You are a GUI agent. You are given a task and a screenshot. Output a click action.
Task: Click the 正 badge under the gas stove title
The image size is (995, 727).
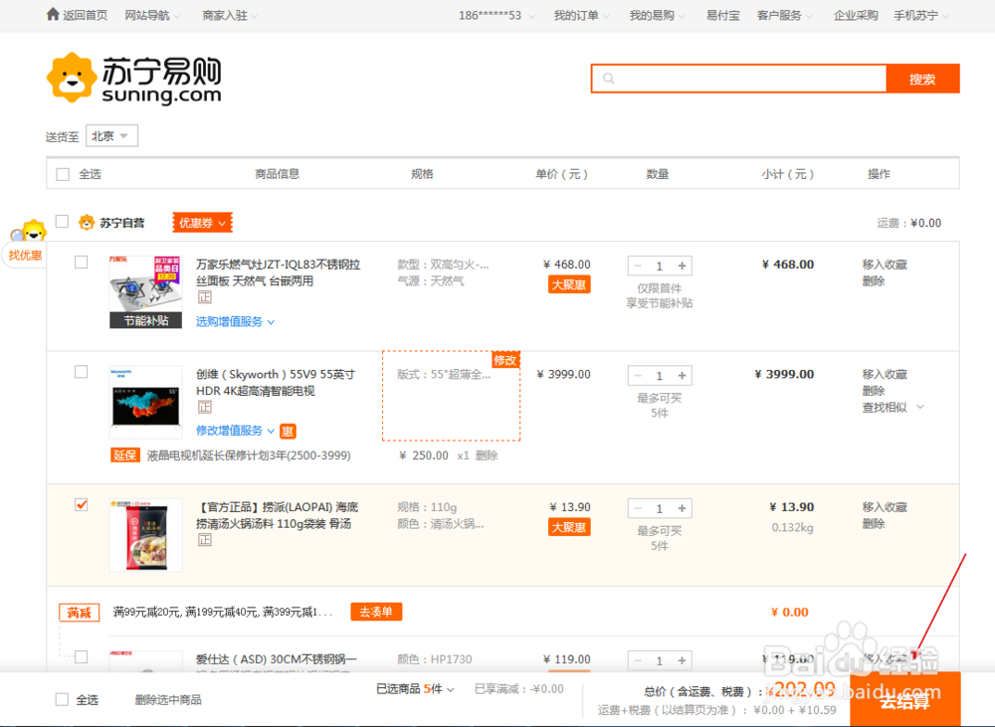pos(204,297)
